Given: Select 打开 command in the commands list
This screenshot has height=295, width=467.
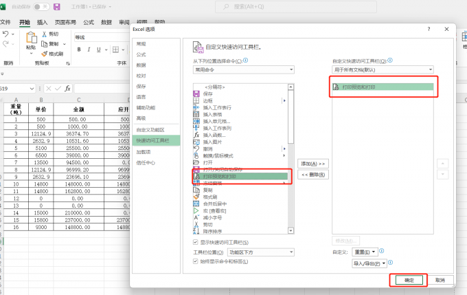Looking at the screenshot, I should tap(240, 162).
